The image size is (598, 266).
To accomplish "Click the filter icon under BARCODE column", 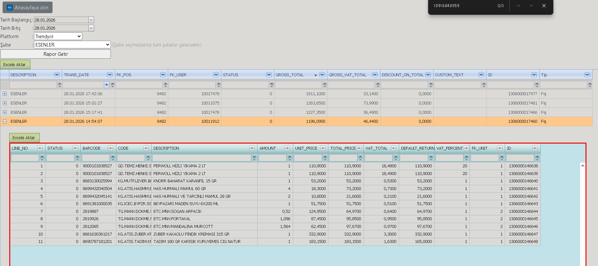I will [x=113, y=158].
